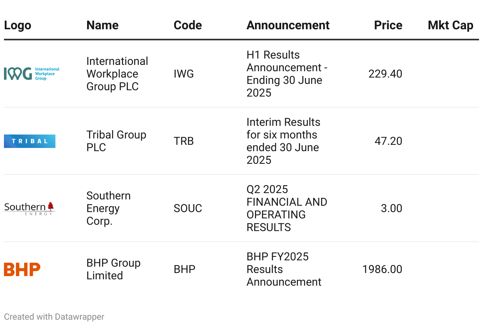Select the International Workplace Group PLC name

[117, 74]
